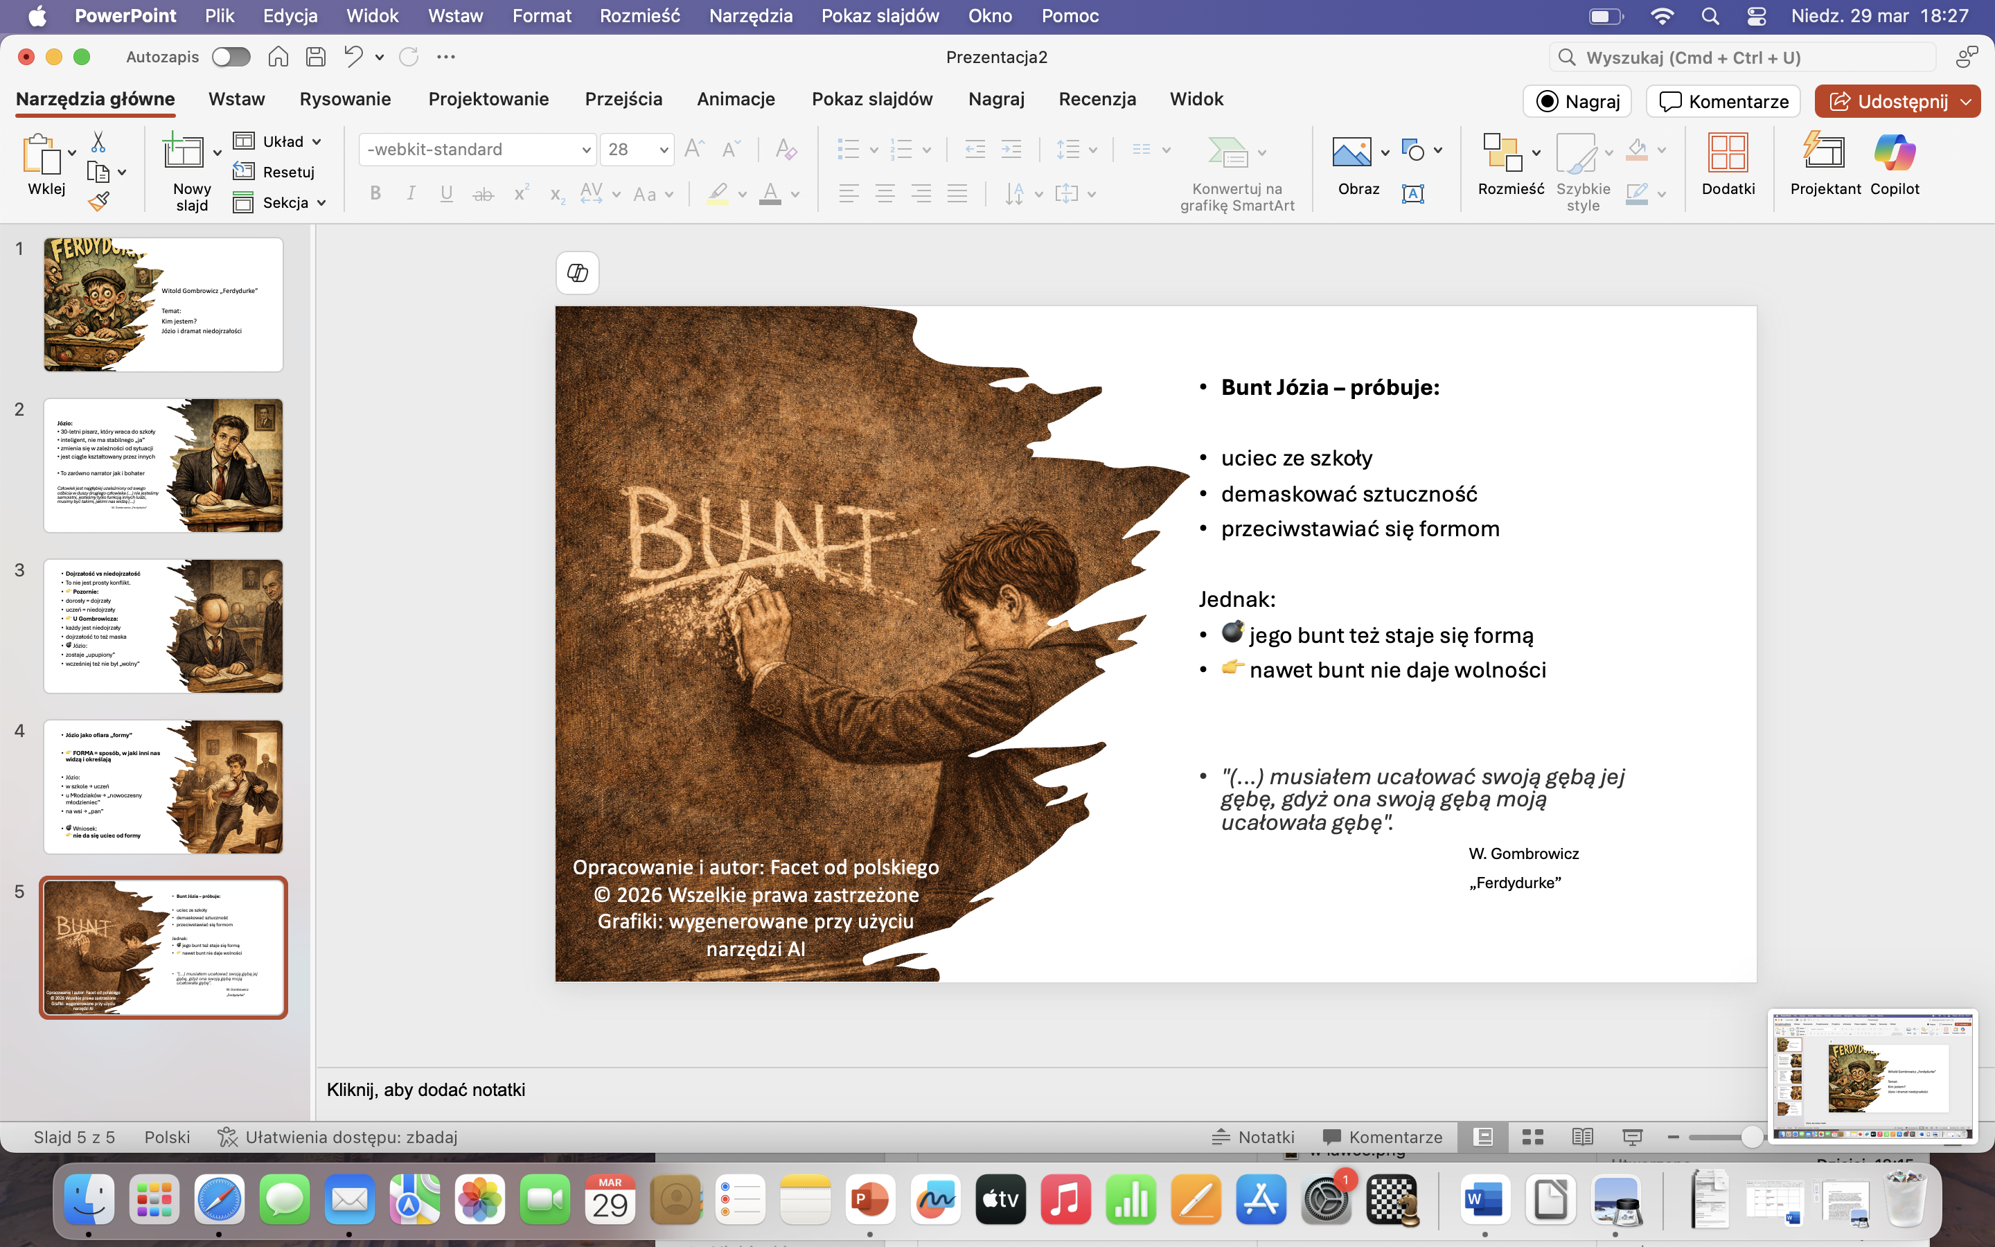Click the clear formatting icon
The height and width of the screenshot is (1247, 1995).
pyautogui.click(x=786, y=149)
